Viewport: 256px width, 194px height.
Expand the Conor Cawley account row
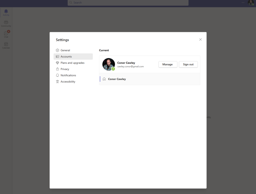(x=117, y=79)
